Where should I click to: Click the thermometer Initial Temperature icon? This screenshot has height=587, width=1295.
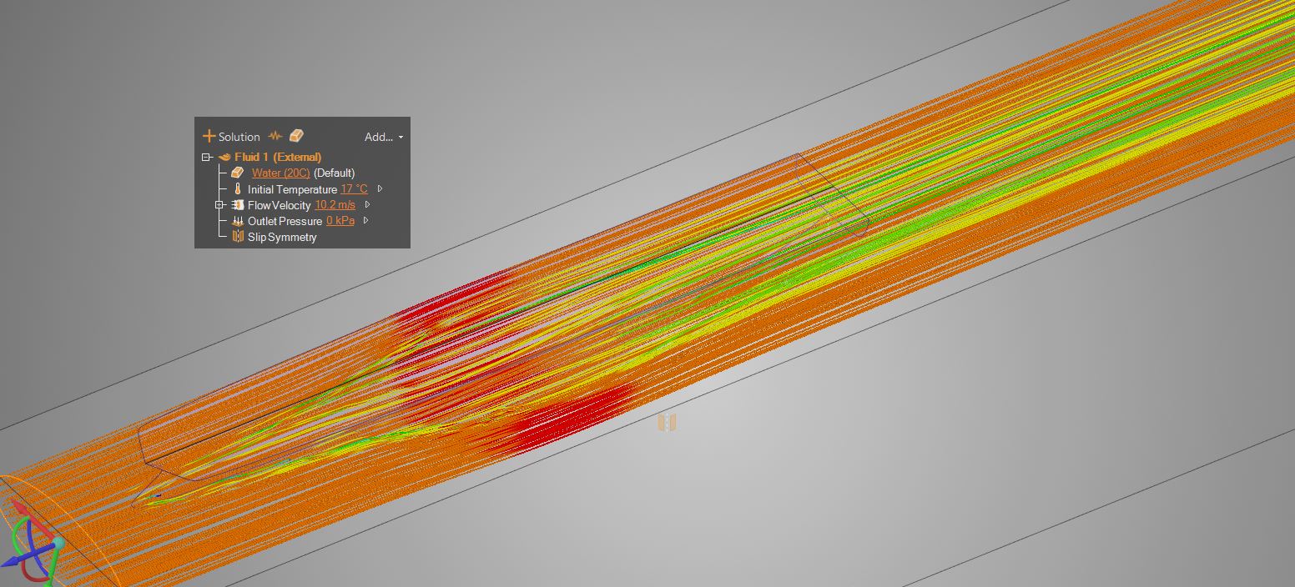click(x=237, y=189)
